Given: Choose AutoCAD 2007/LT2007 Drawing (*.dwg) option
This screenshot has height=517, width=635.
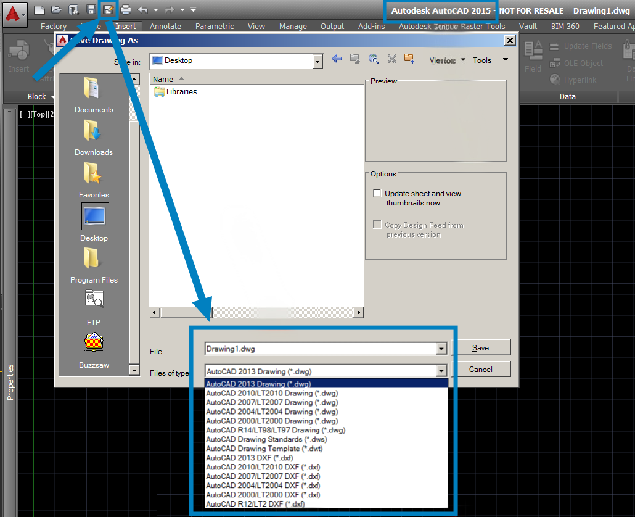Looking at the screenshot, I should pos(326,402).
